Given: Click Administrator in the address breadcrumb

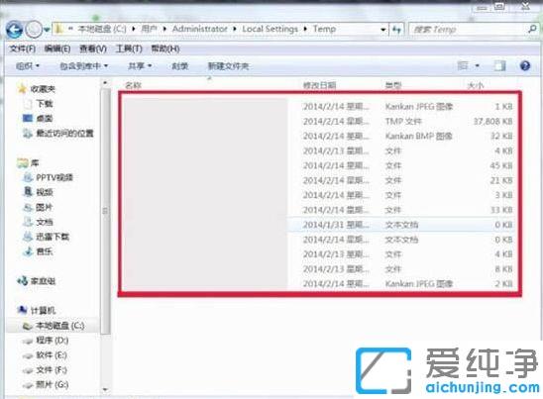Looking at the screenshot, I should [x=200, y=29].
